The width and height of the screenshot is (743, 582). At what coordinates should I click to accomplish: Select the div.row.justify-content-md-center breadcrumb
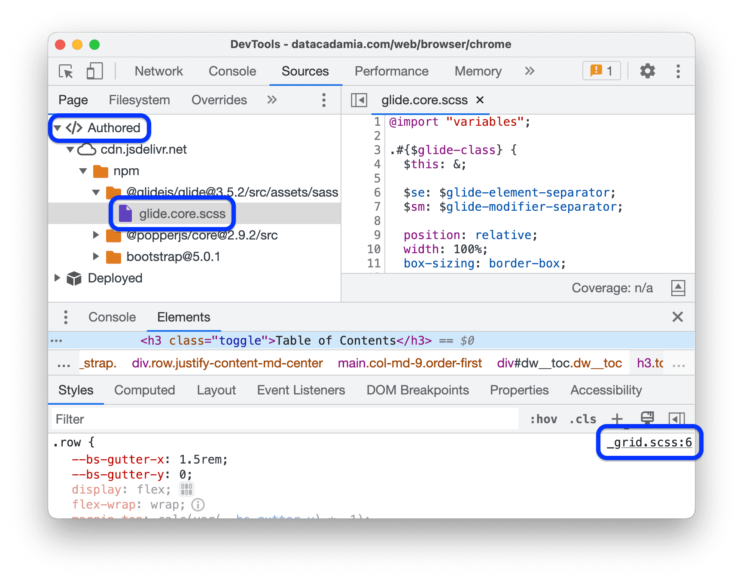tap(227, 363)
